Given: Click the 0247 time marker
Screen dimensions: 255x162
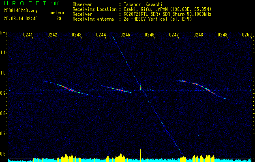Looking at the screenshot, I should 174,35.
